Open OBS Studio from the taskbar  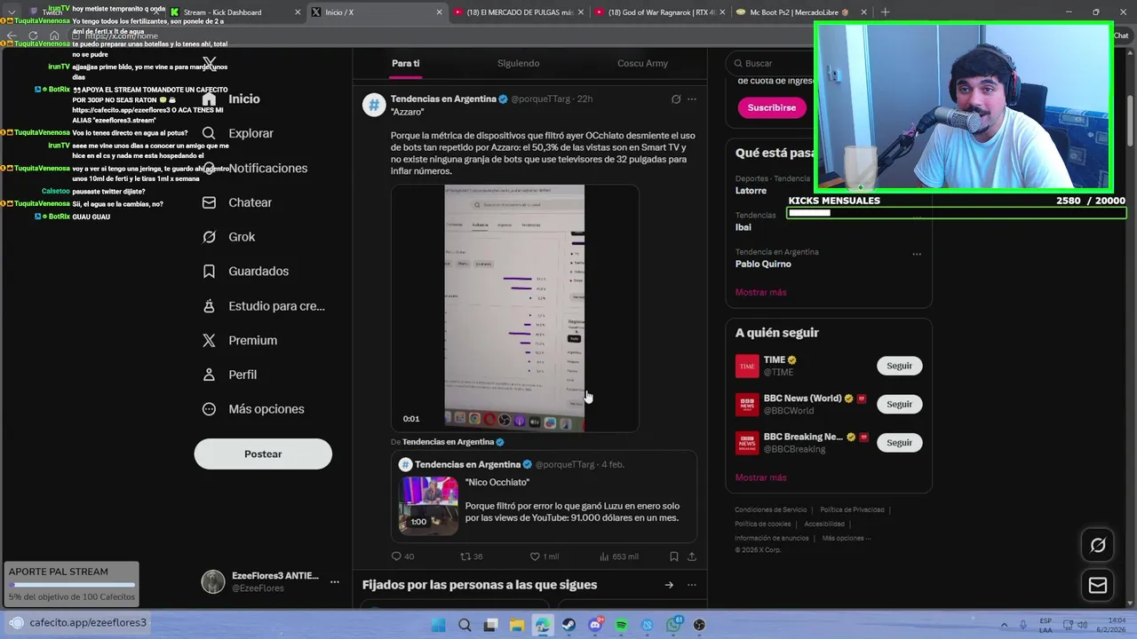tap(699, 625)
